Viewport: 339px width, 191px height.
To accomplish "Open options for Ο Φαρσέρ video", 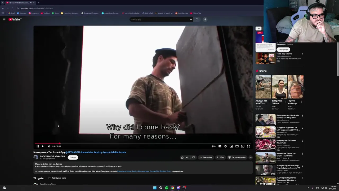I will (302, 141).
